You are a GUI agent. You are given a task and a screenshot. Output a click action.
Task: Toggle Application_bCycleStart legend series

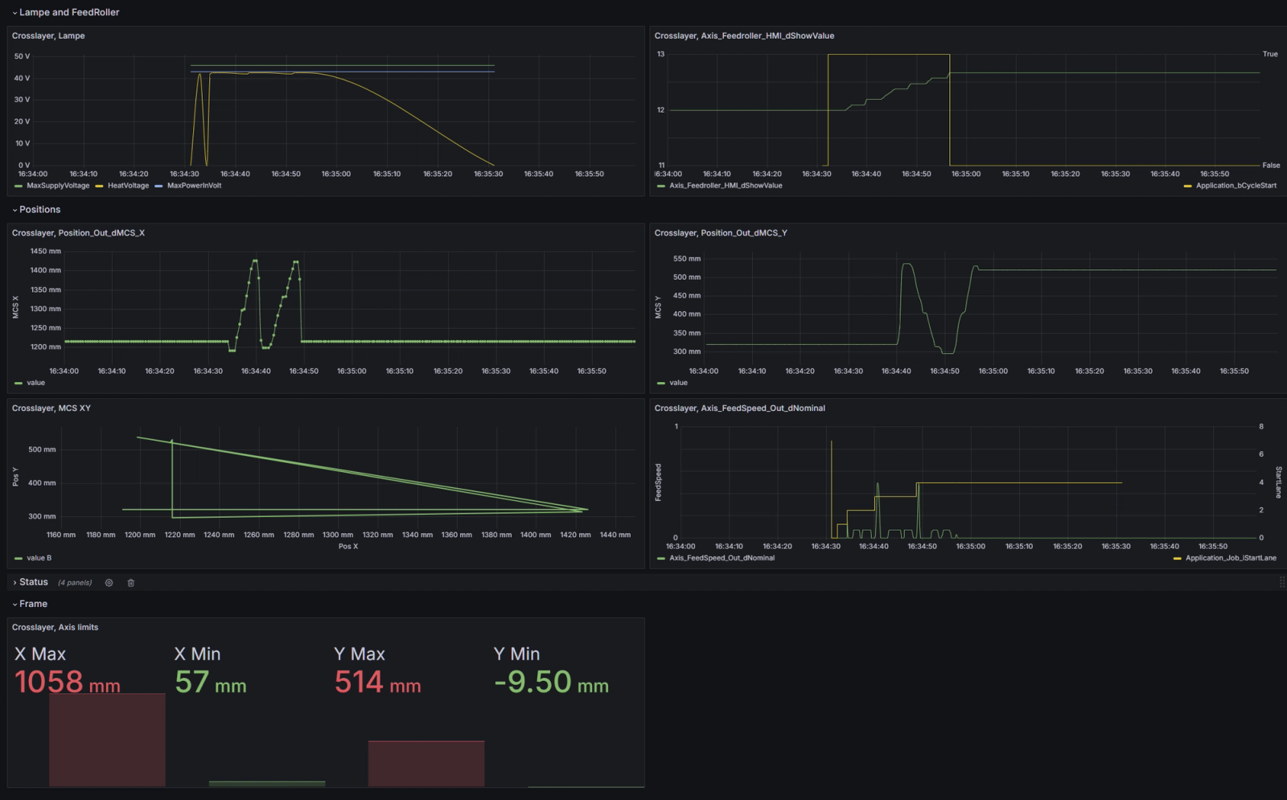click(x=1236, y=186)
